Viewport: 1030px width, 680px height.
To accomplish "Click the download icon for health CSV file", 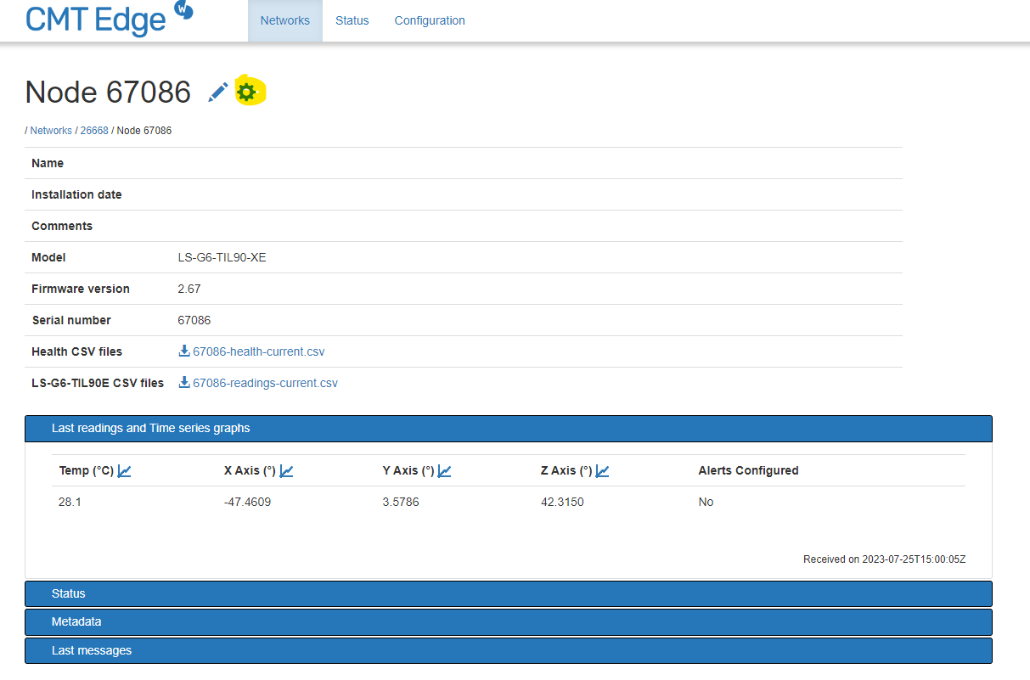I will pos(183,351).
